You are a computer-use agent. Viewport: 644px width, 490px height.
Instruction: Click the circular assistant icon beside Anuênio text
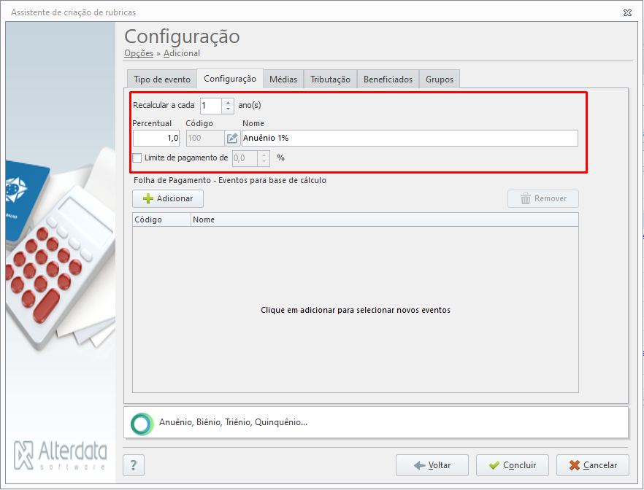point(142,424)
